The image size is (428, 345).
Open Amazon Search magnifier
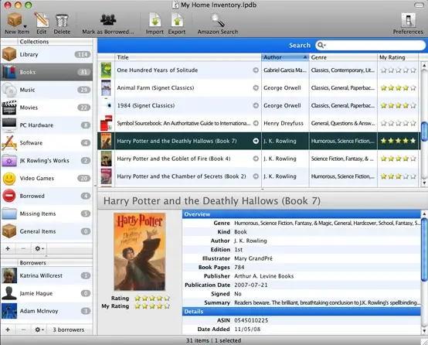tap(218, 19)
